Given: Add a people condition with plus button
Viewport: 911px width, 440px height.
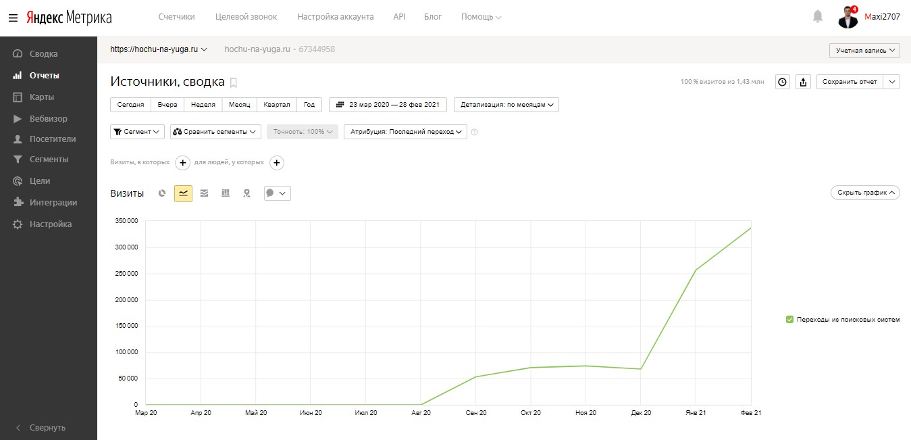Looking at the screenshot, I should click(276, 163).
